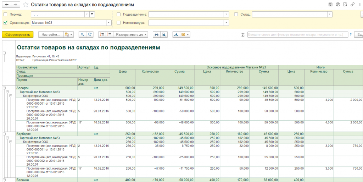Screen dimensions: 363x182
Task: Click the Sigma sum icon
Action: click(x=243, y=35)
